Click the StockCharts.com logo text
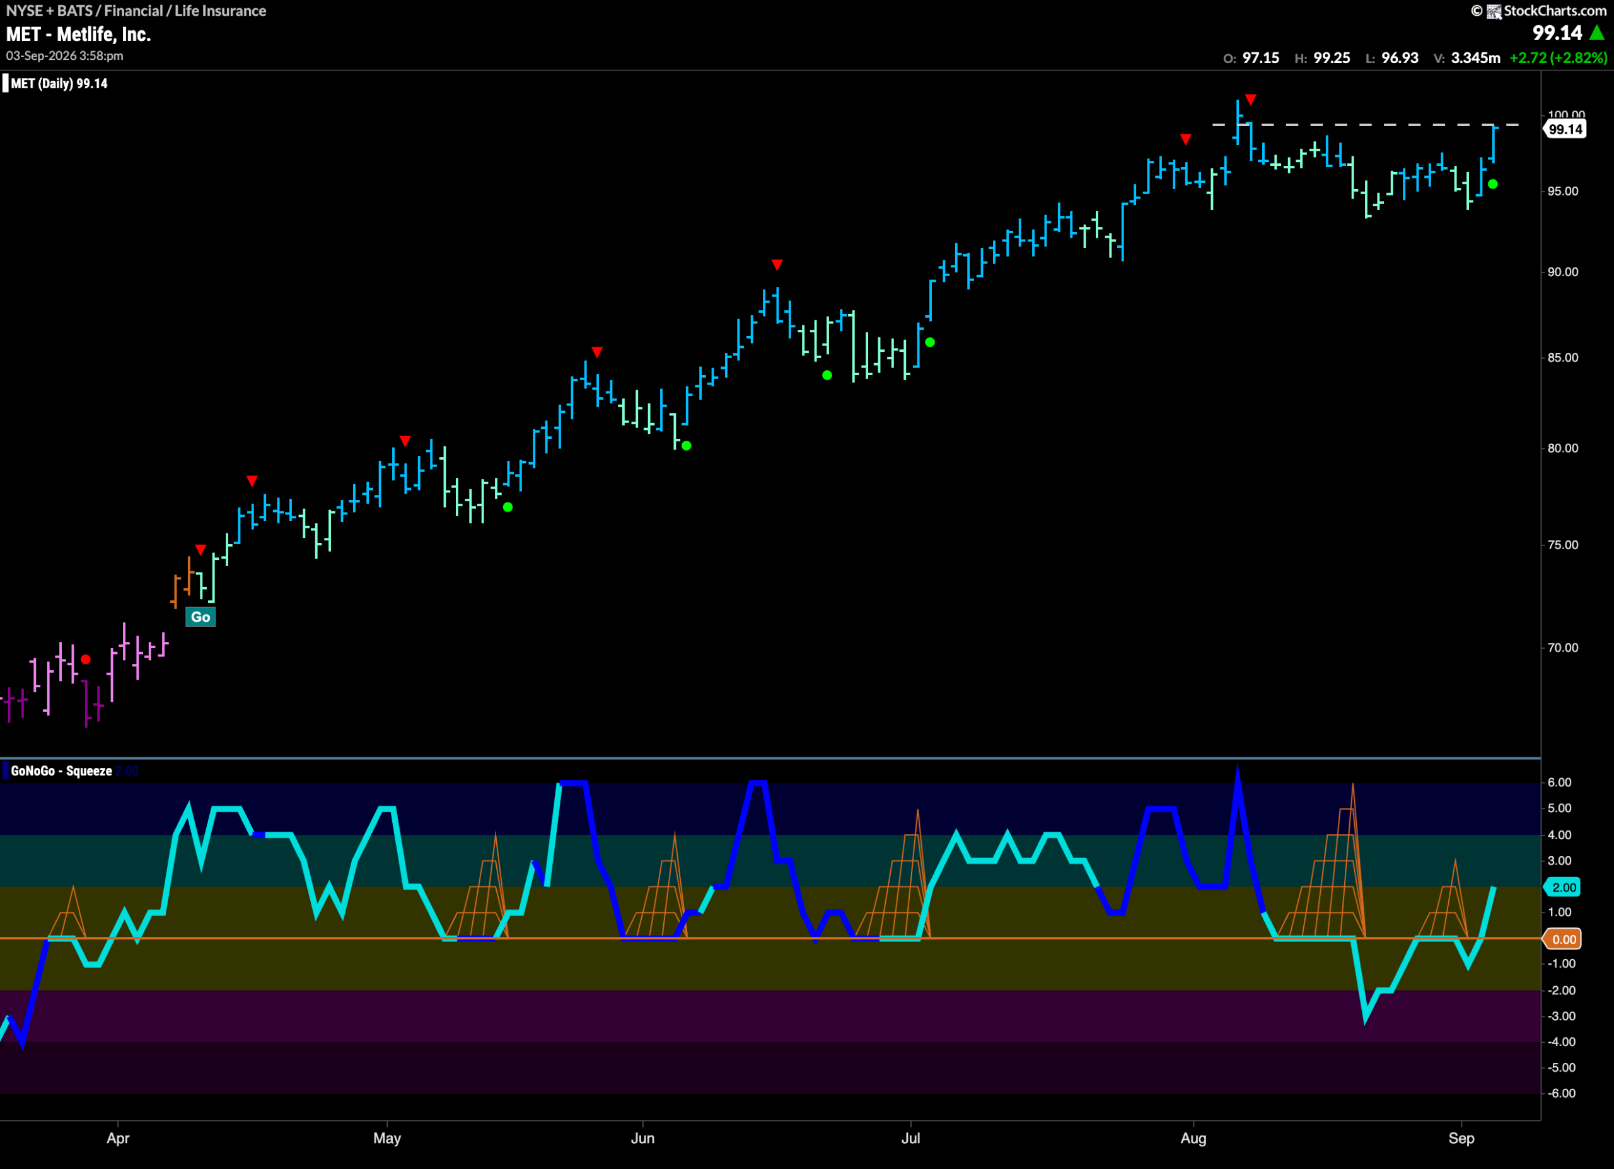1614x1169 pixels. [1555, 11]
